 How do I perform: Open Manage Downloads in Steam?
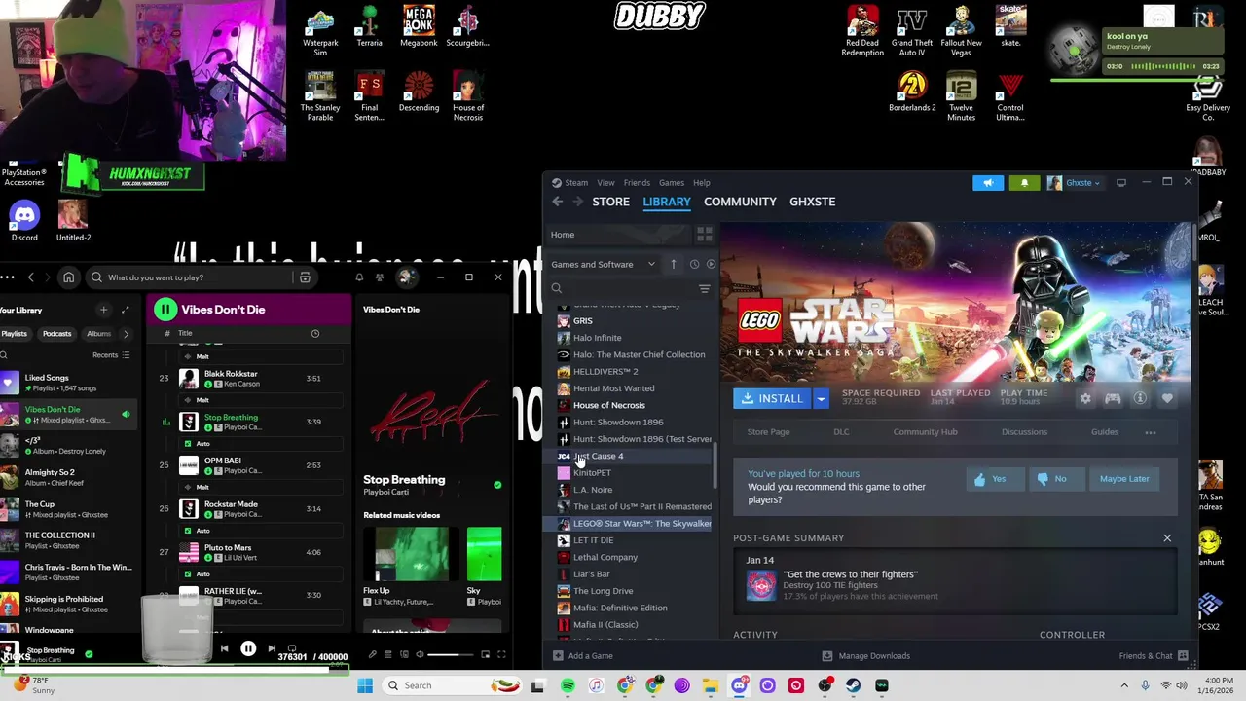(866, 656)
